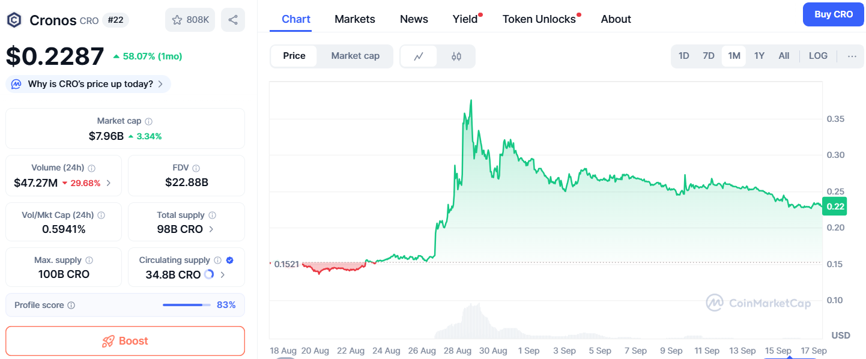This screenshot has width=866, height=359.
Task: Open Market cap info tooltip icon
Action: pyautogui.click(x=148, y=121)
